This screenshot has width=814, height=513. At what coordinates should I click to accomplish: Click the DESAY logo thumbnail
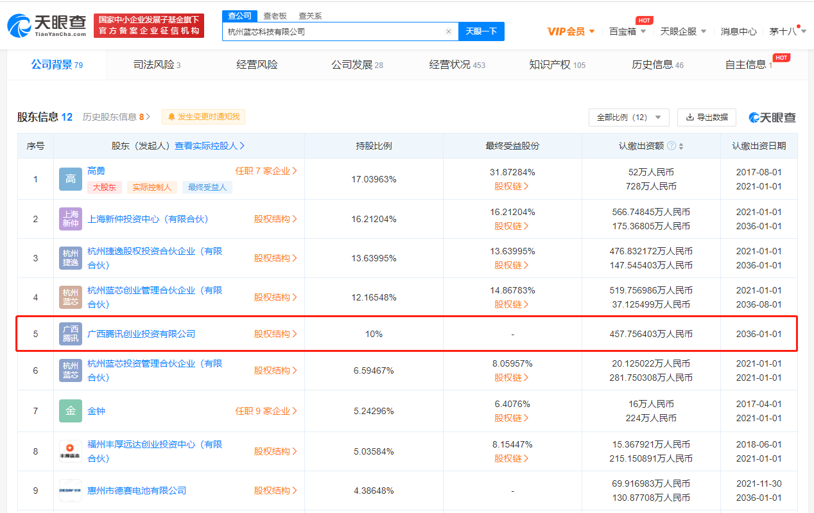pos(71,491)
